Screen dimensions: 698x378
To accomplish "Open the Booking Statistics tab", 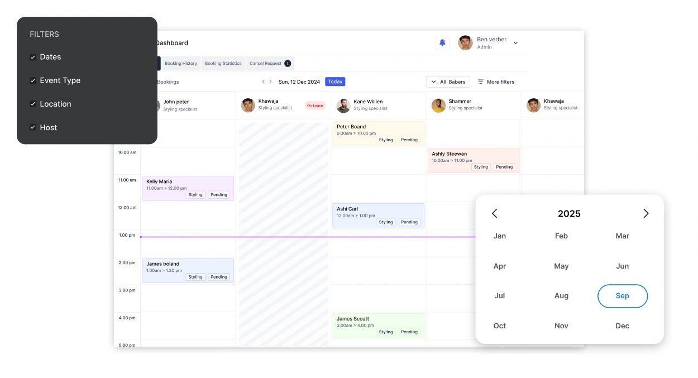I will pos(223,64).
